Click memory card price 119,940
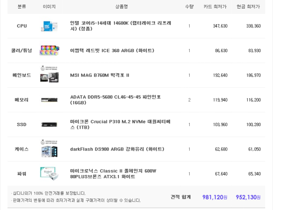The width and height of the screenshot is (292, 210). point(220,100)
